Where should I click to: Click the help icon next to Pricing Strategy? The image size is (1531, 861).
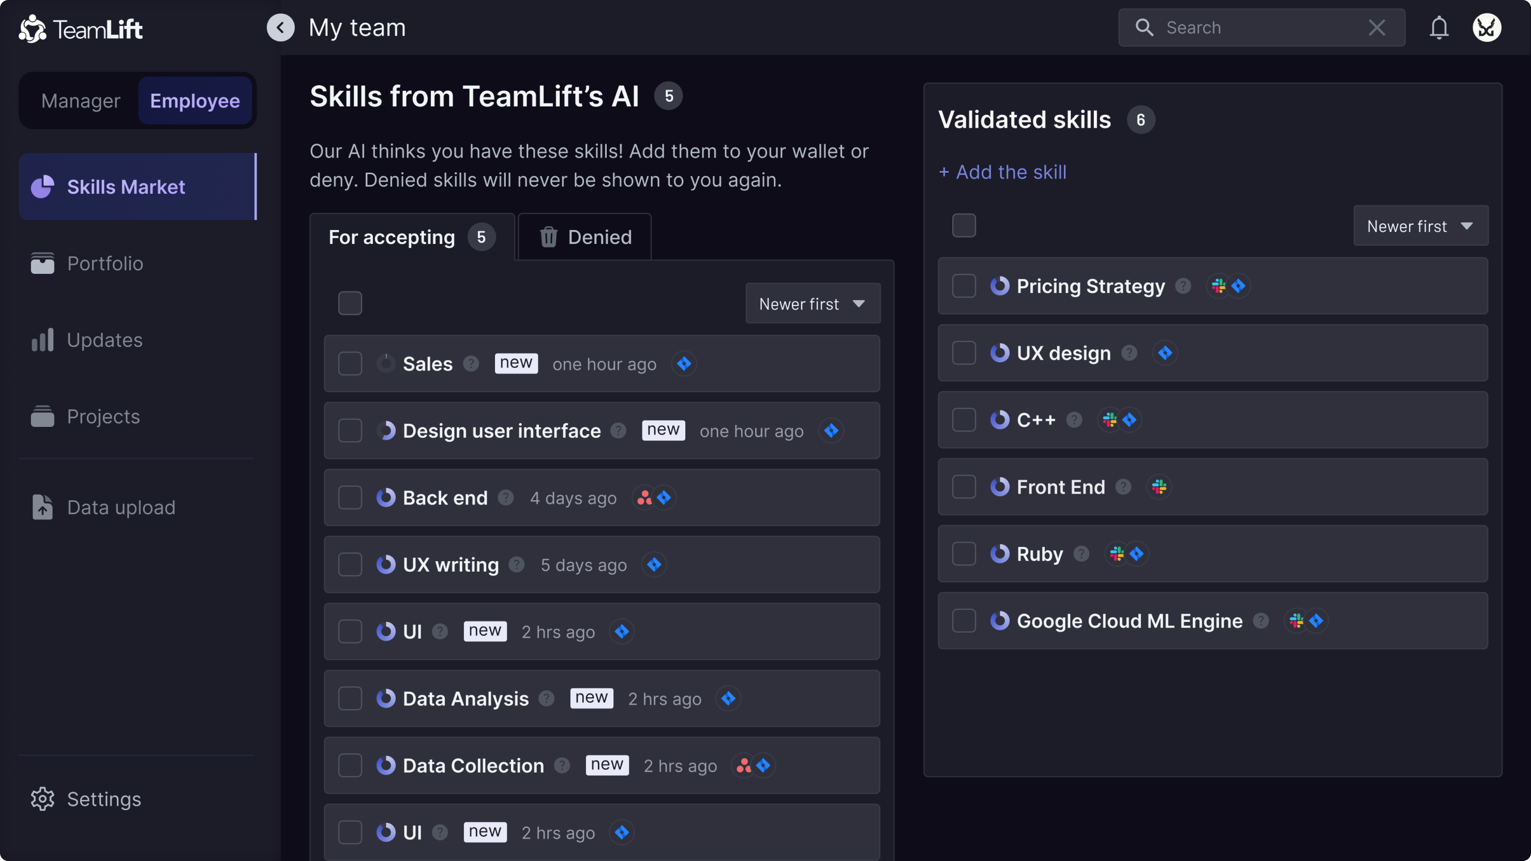coord(1183,286)
